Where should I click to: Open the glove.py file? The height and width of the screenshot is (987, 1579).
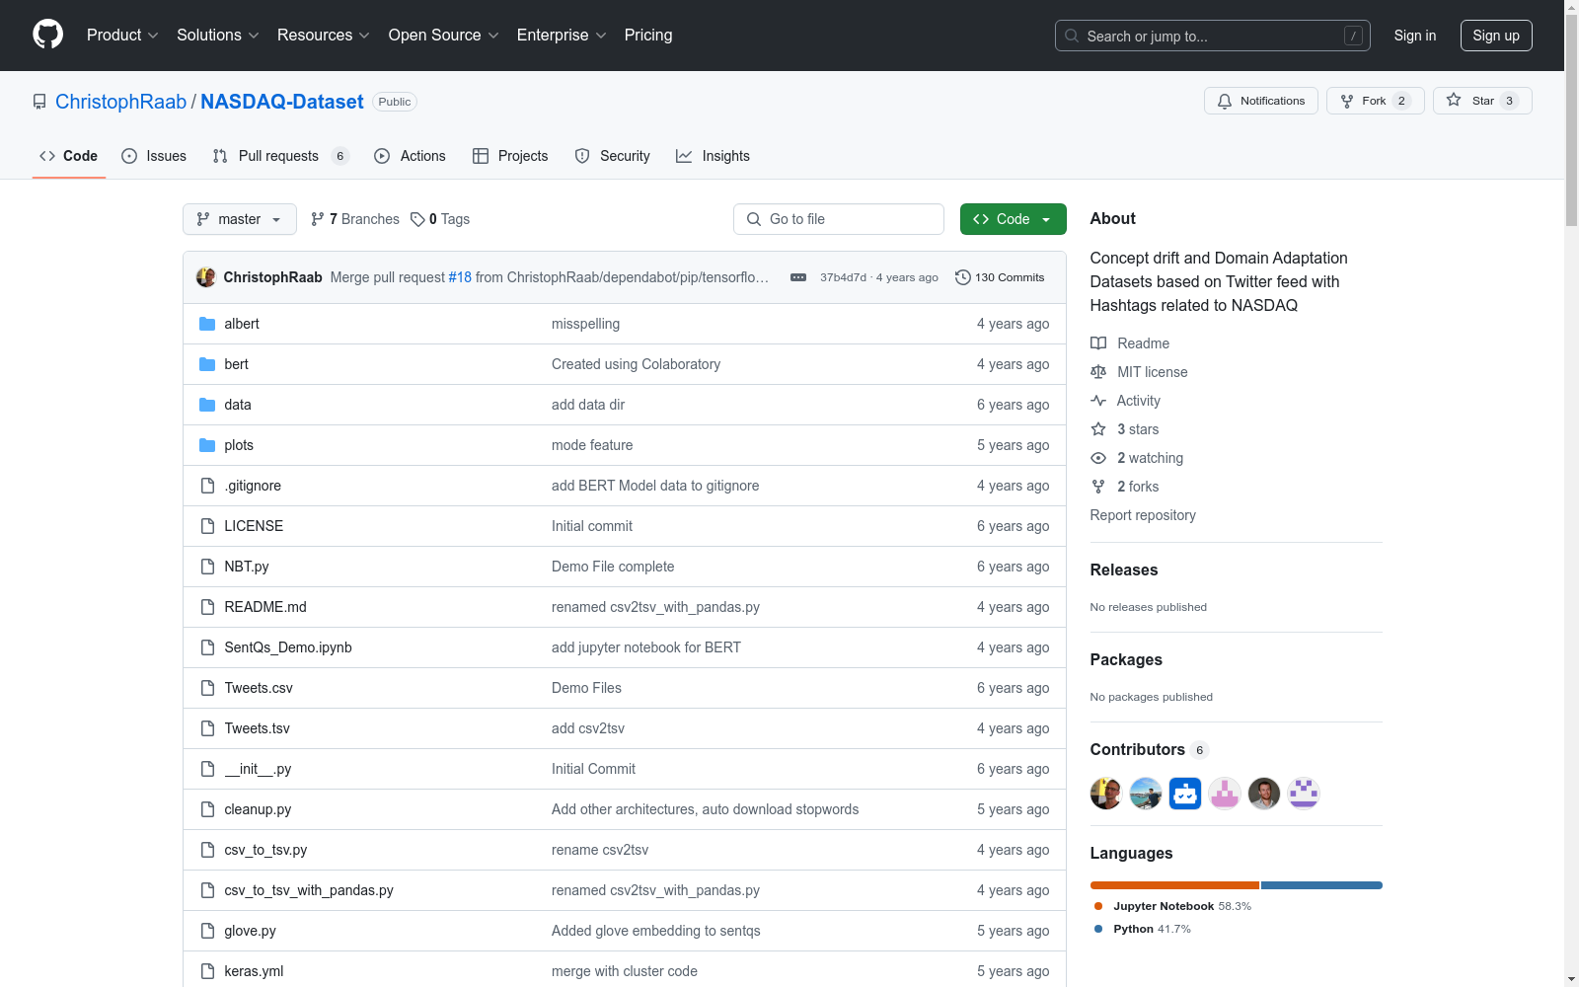[250, 931]
